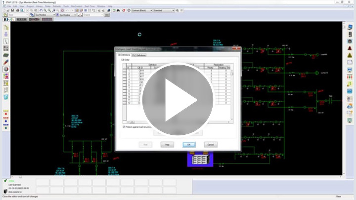Open the second Sys Monitor dropdown
The width and height of the screenshot is (356, 200).
(67, 15)
